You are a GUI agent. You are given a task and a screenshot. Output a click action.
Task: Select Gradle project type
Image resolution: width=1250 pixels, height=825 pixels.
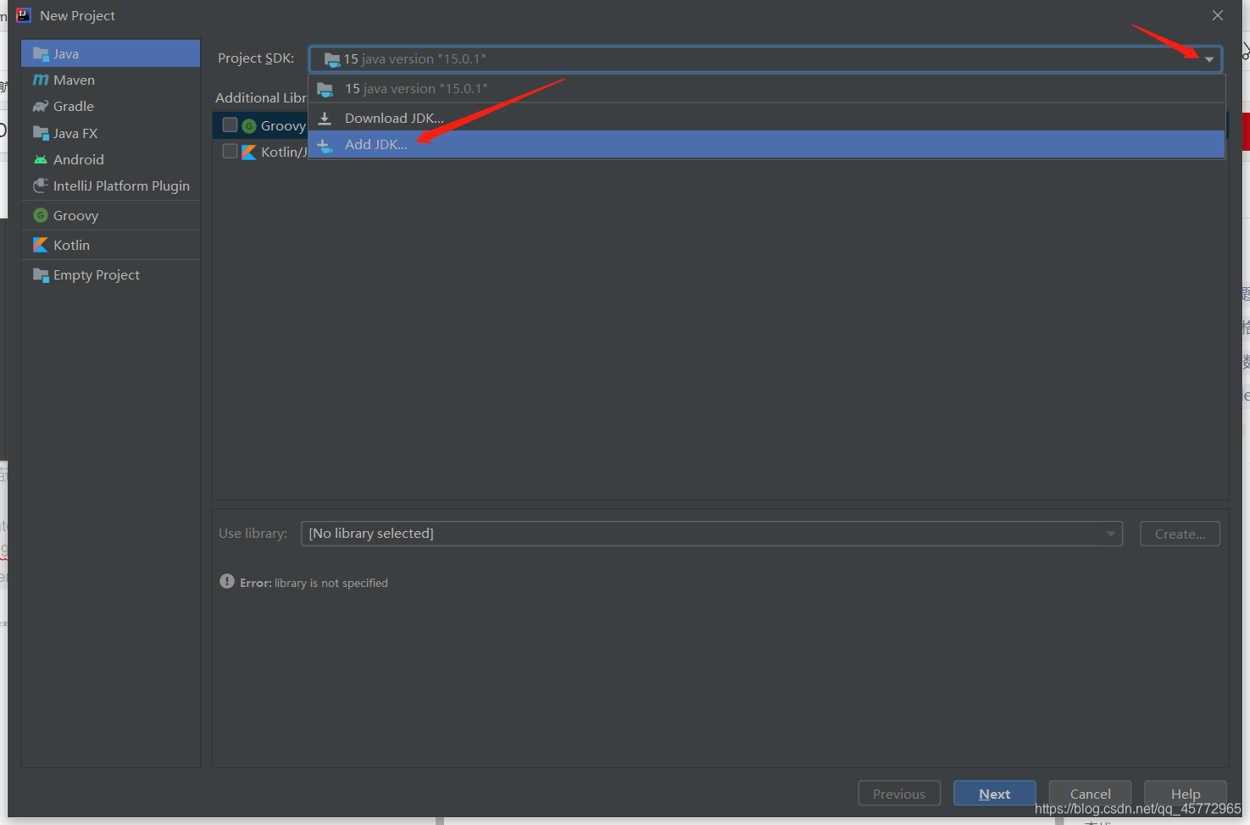pyautogui.click(x=110, y=106)
